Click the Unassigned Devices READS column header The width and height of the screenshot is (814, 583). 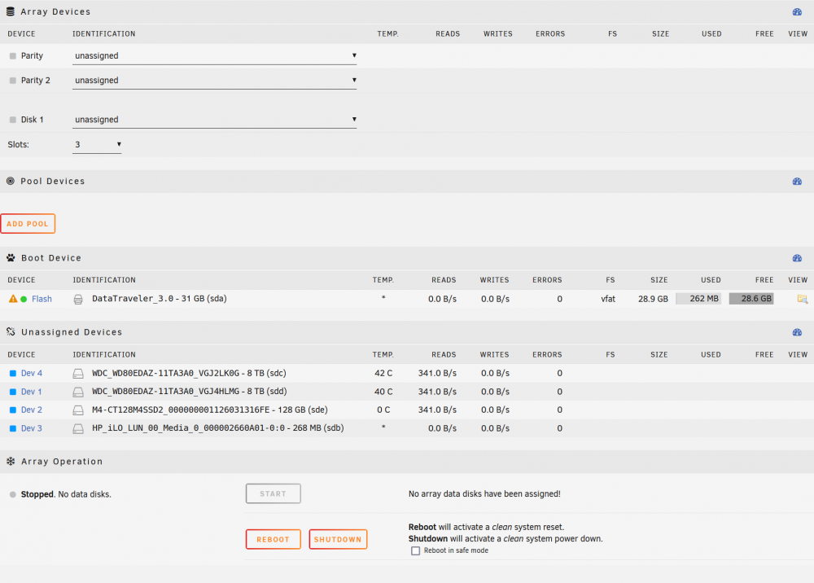point(444,354)
